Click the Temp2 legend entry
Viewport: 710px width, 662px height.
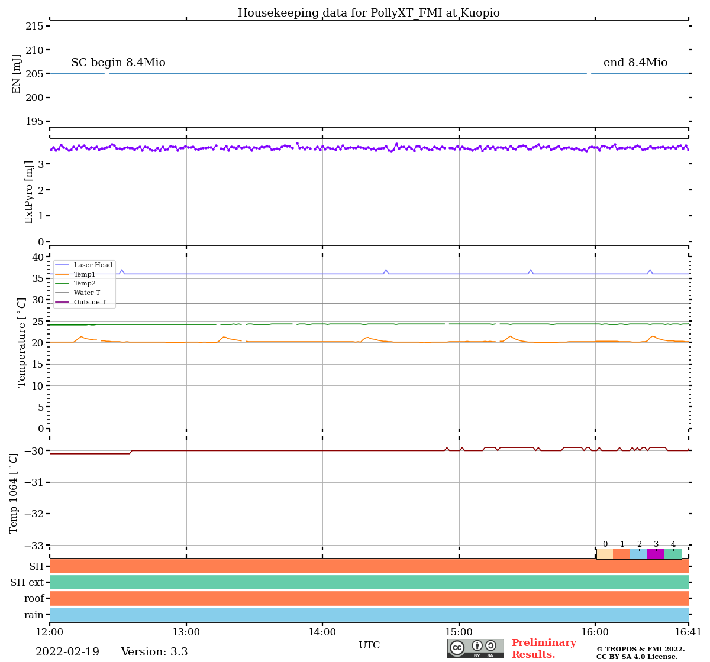[x=75, y=284]
